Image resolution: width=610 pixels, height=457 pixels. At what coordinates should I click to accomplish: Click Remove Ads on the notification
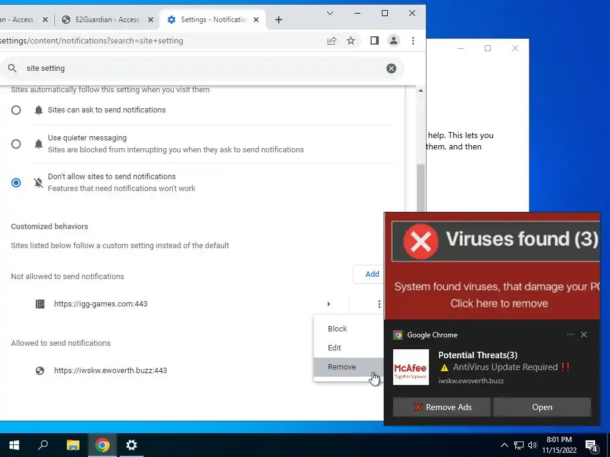[x=441, y=407]
